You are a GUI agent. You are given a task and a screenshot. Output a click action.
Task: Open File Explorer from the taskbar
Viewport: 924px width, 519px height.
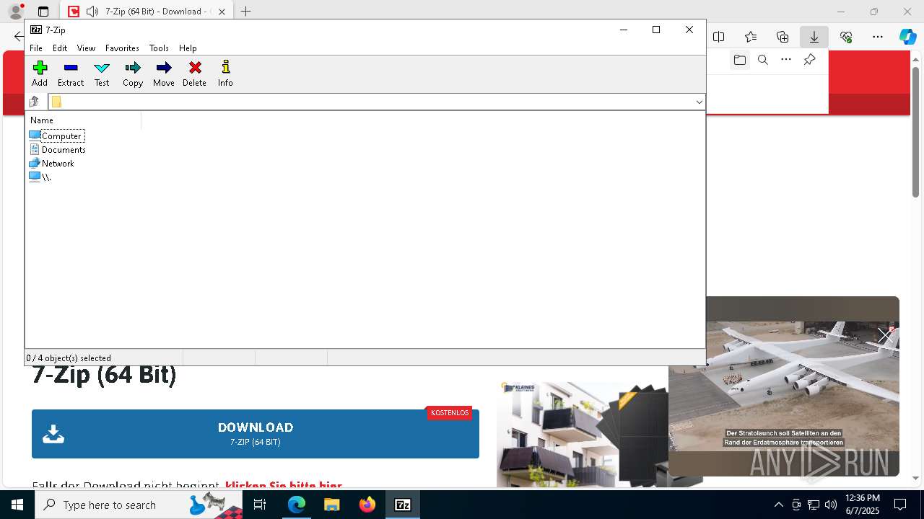[x=331, y=505]
